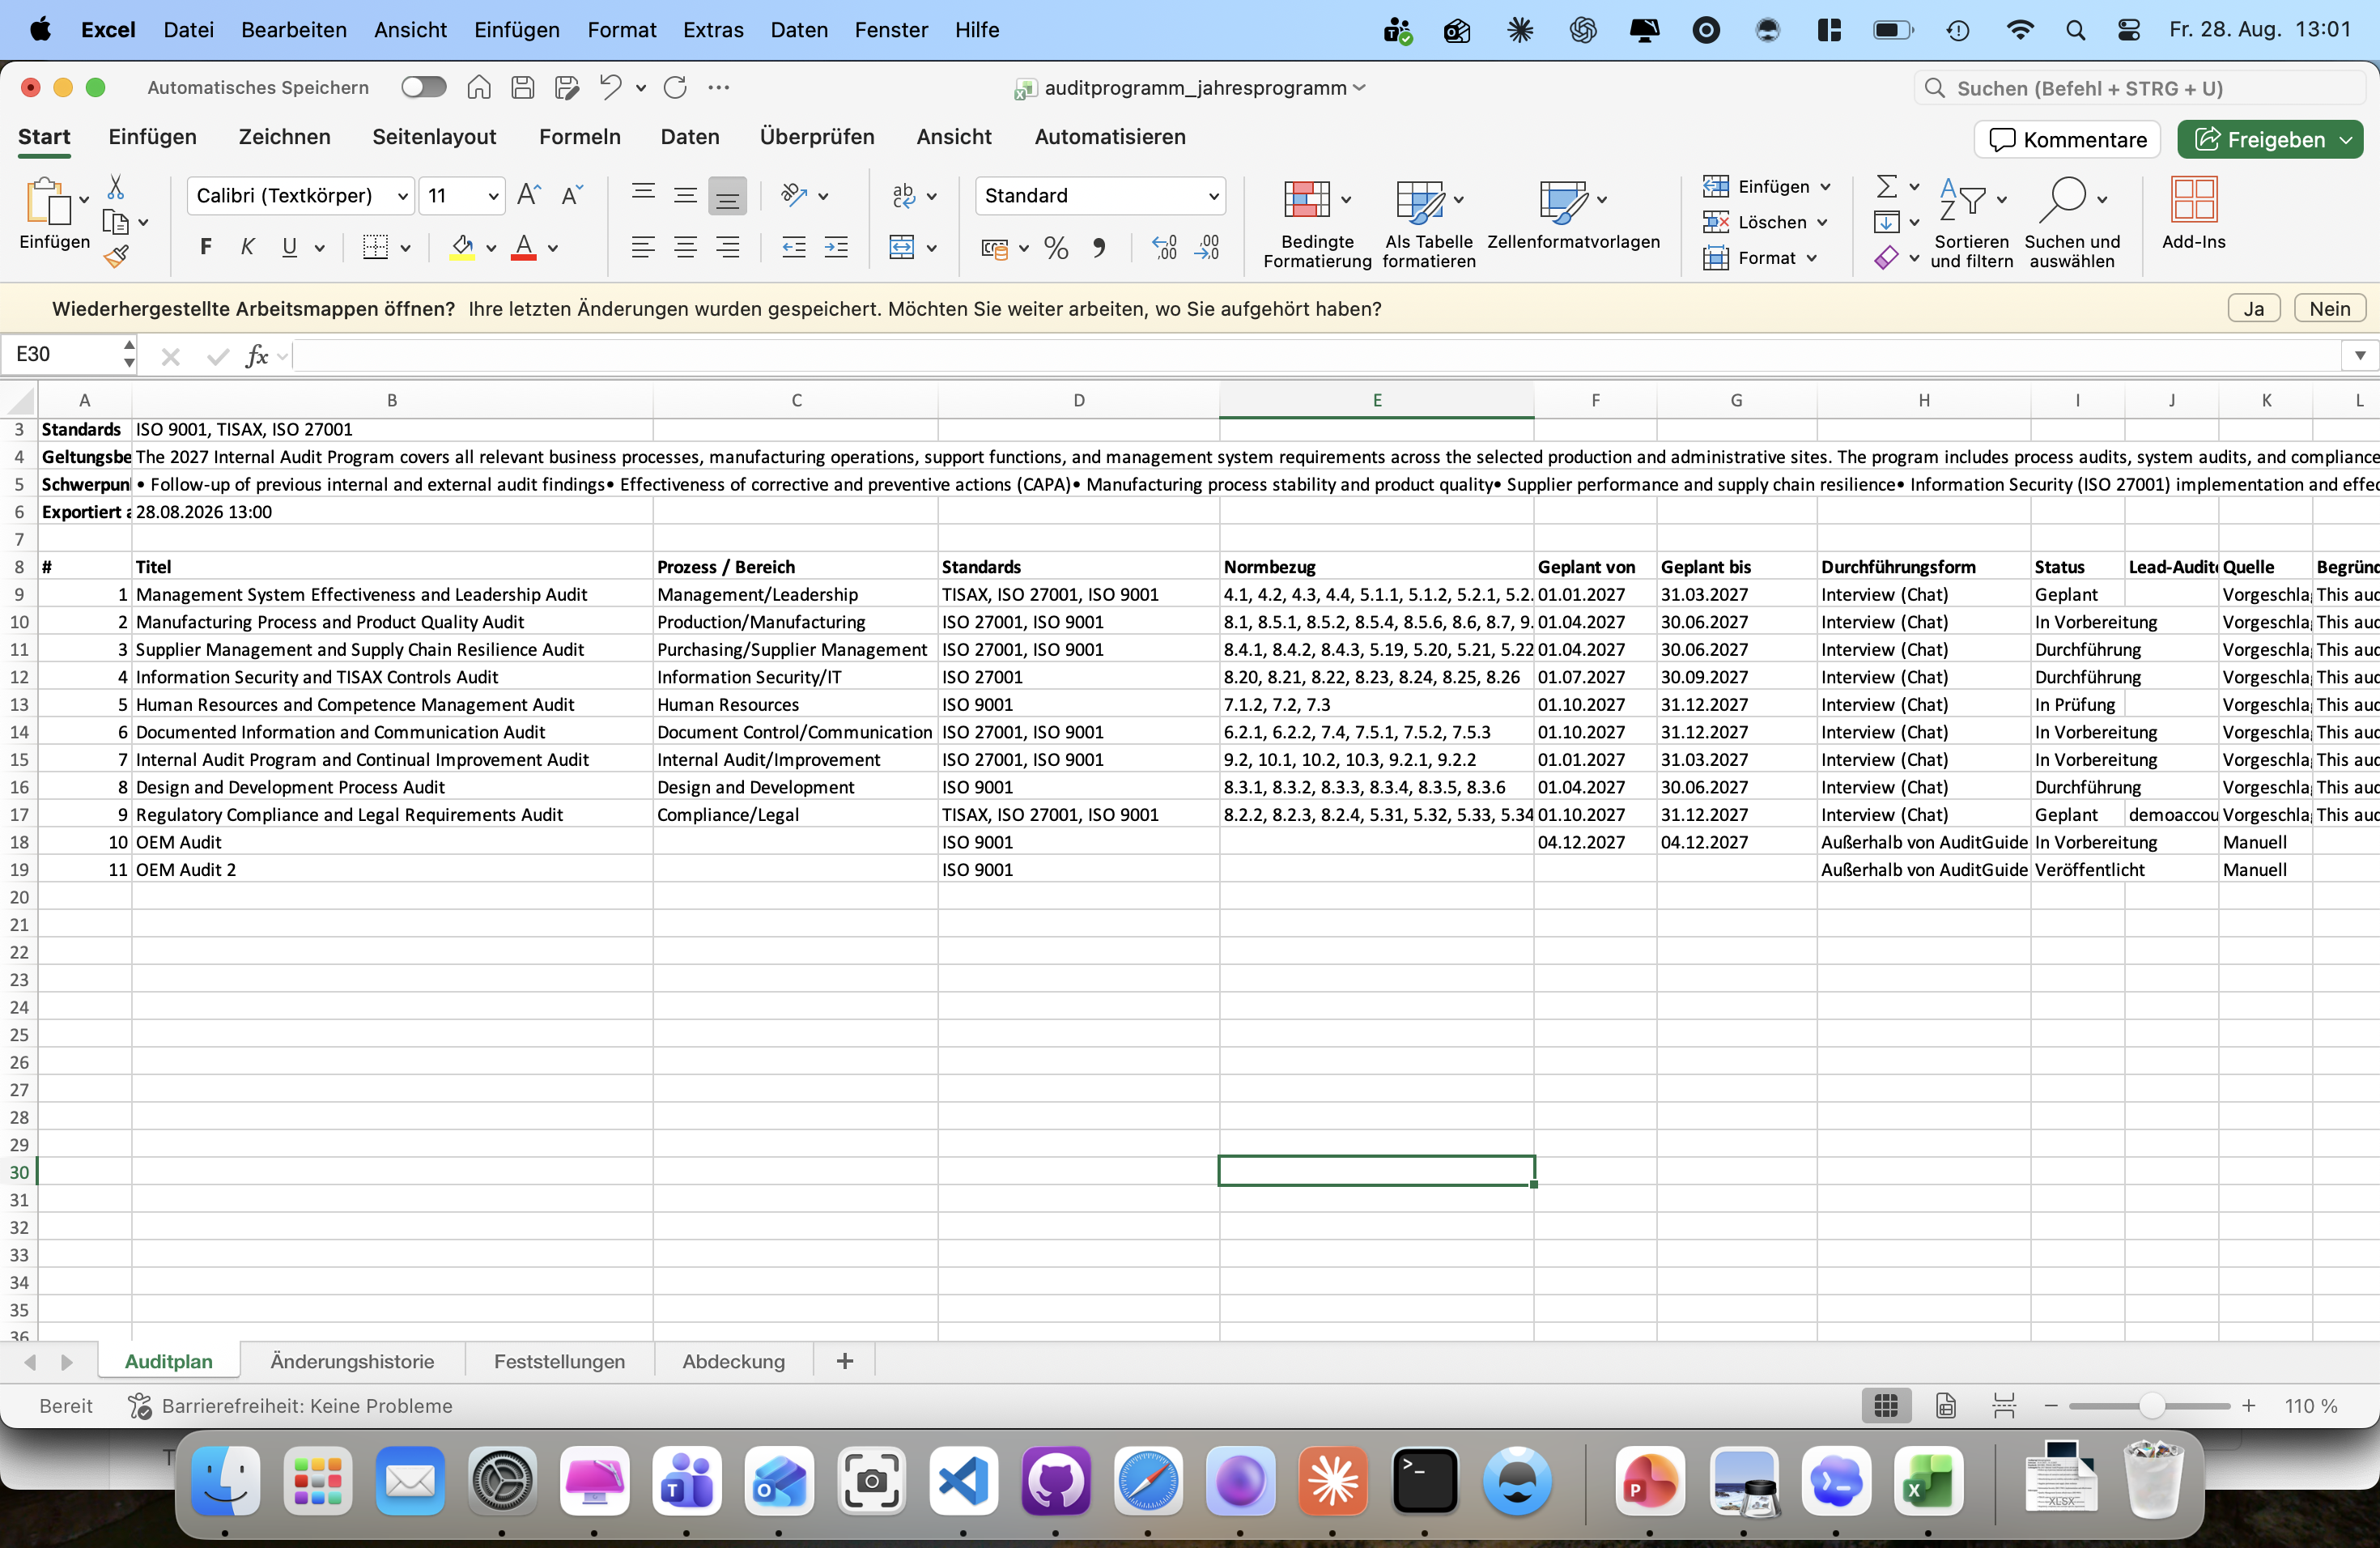2380x1548 pixels.
Task: Click the format painter brush icon
Action: (x=116, y=257)
